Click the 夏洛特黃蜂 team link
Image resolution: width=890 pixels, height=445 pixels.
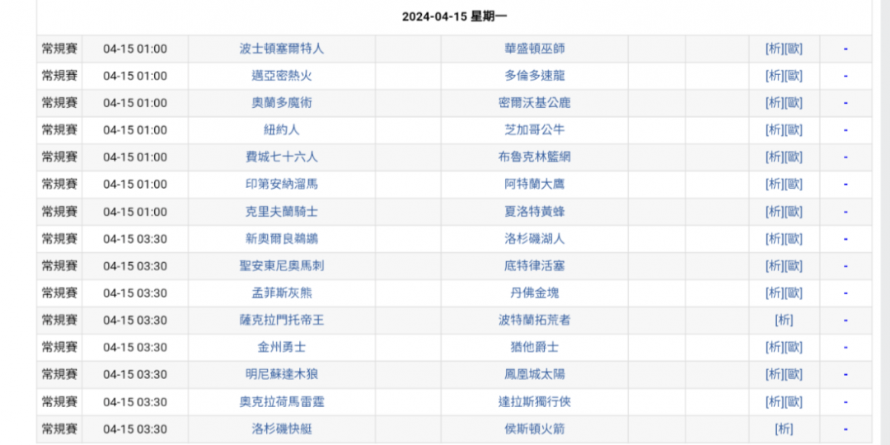tap(534, 212)
